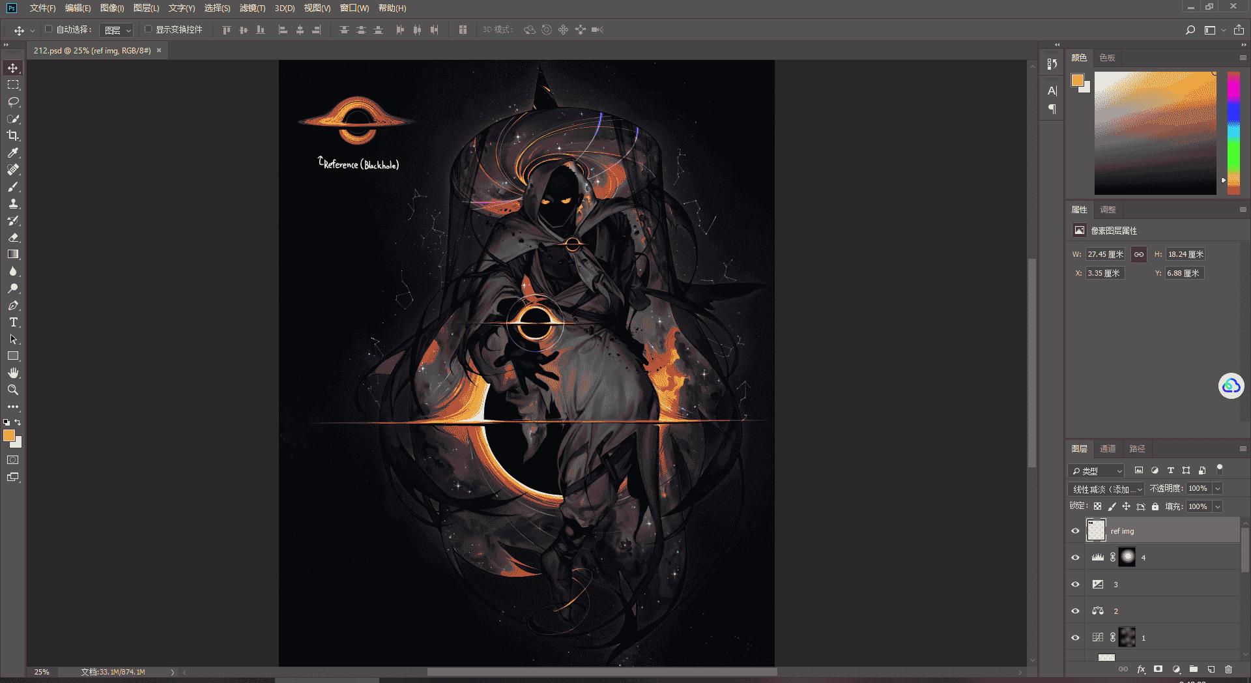Select the Lasso tool

[x=13, y=102]
